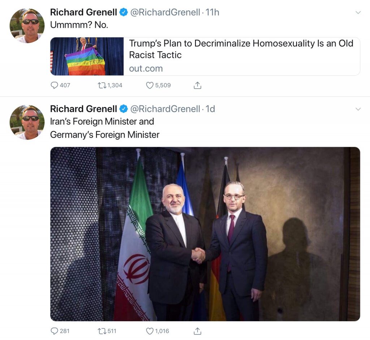Open the 1d timestamp of second tweet
This screenshot has height=340, width=370.
click(210, 109)
